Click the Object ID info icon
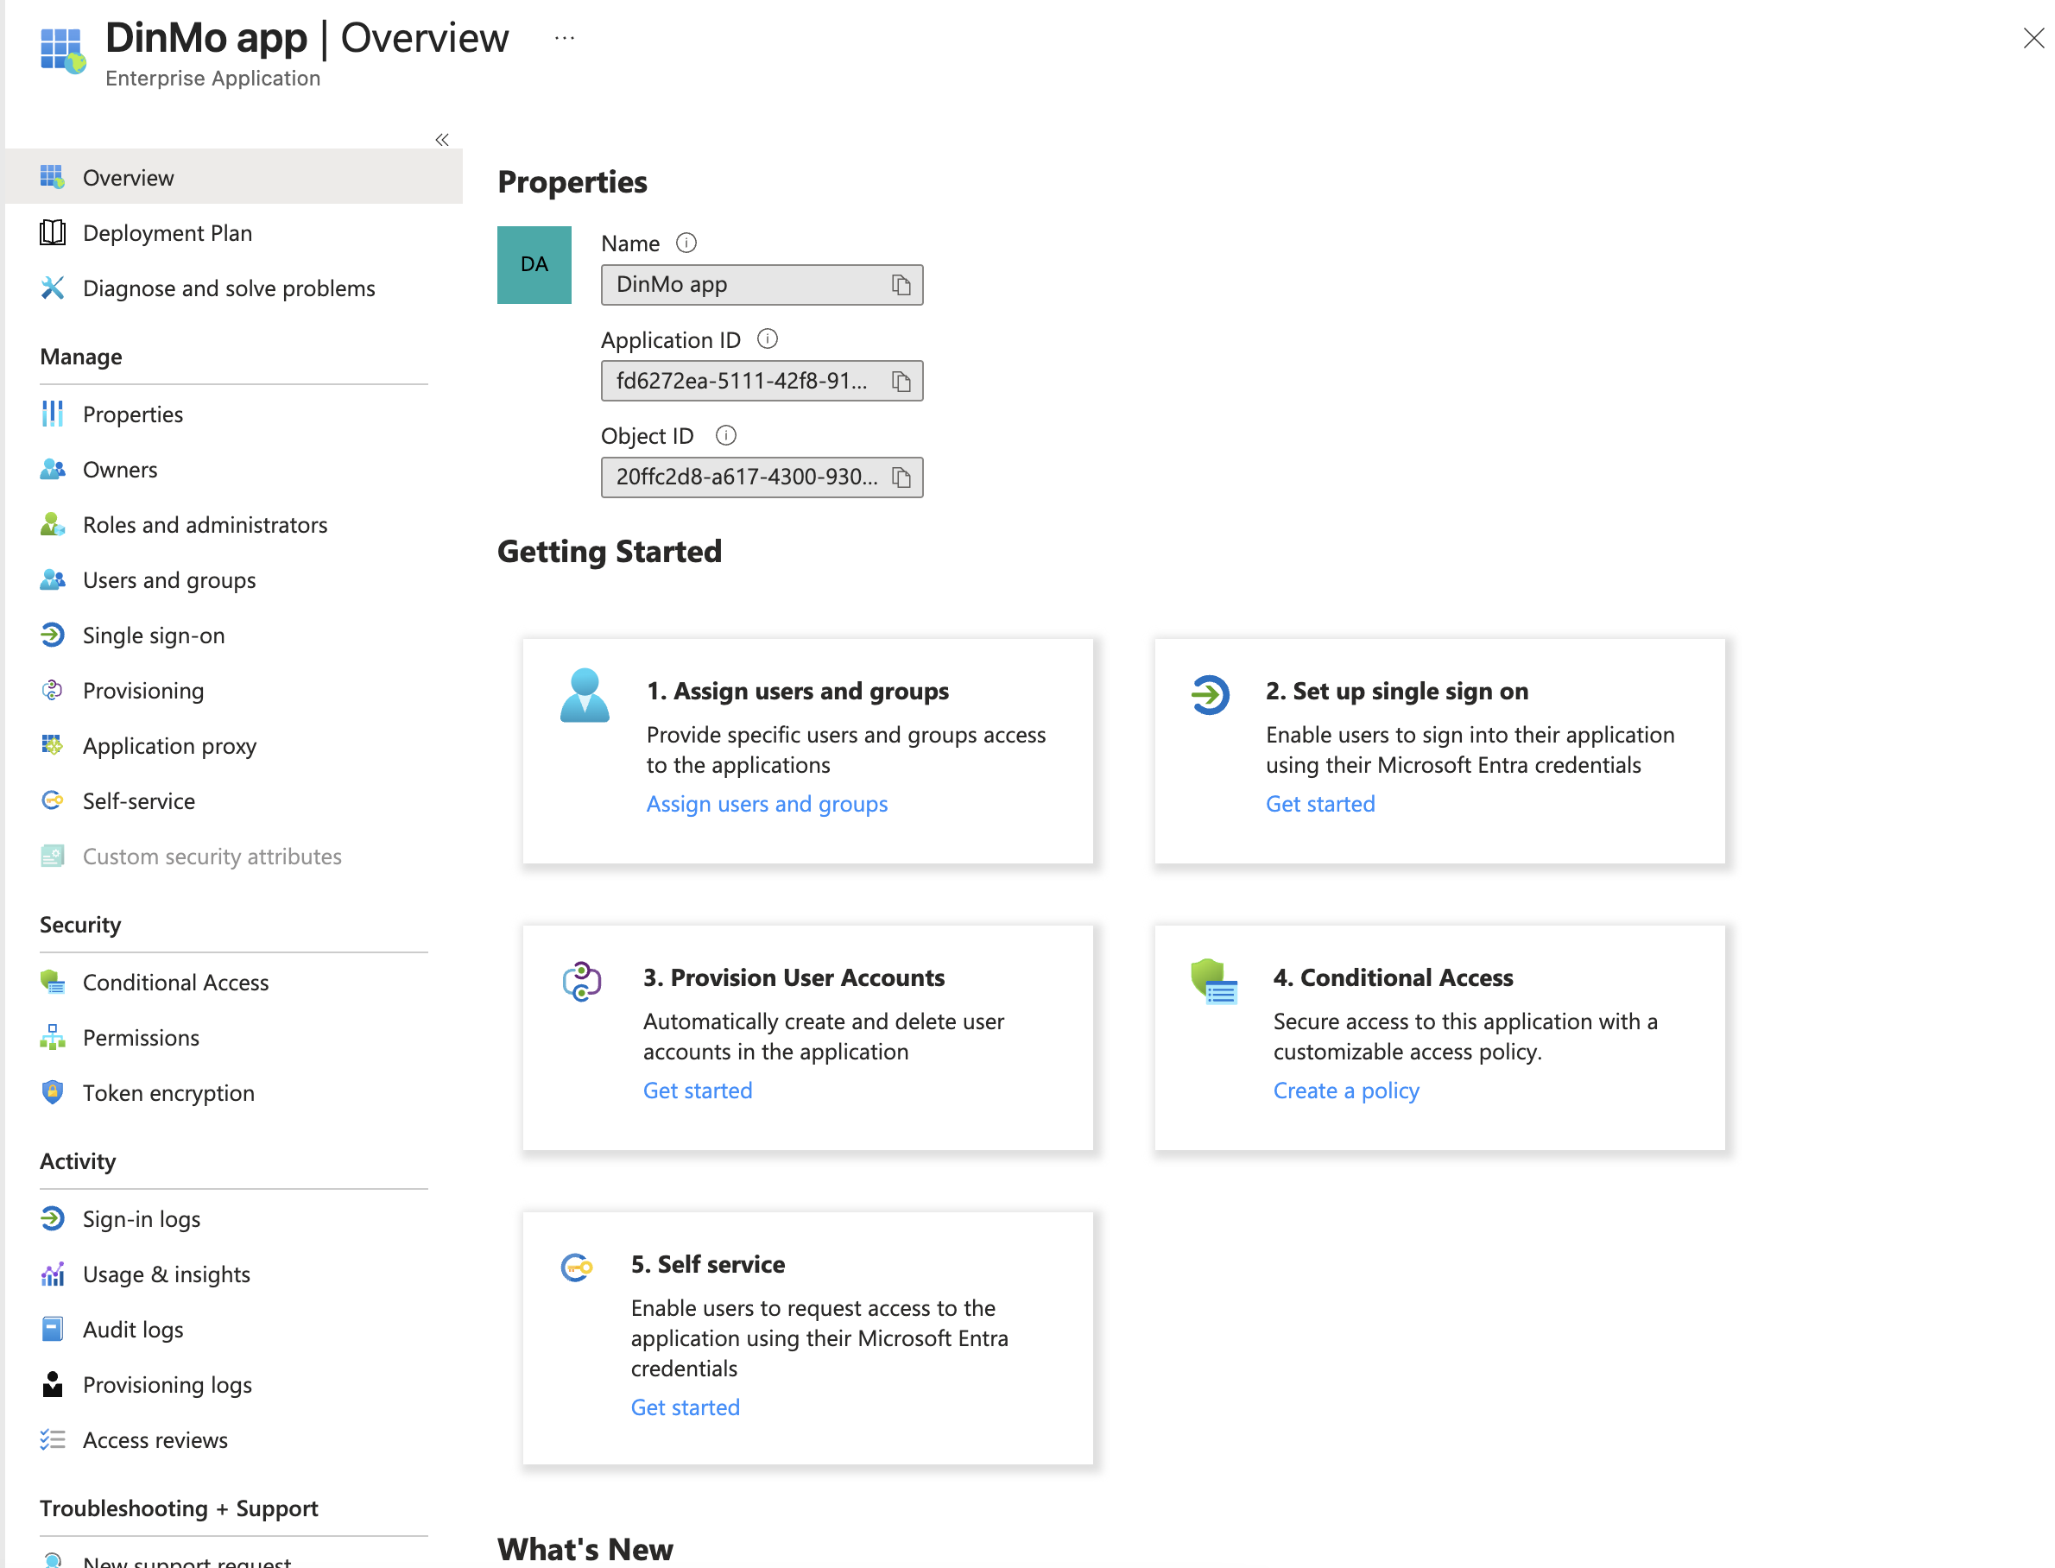This screenshot has width=2055, height=1568. pos(725,436)
